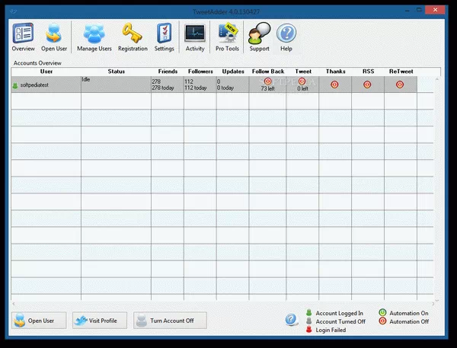
Task: Maximize the TweetAdder window
Action: (x=419, y=10)
